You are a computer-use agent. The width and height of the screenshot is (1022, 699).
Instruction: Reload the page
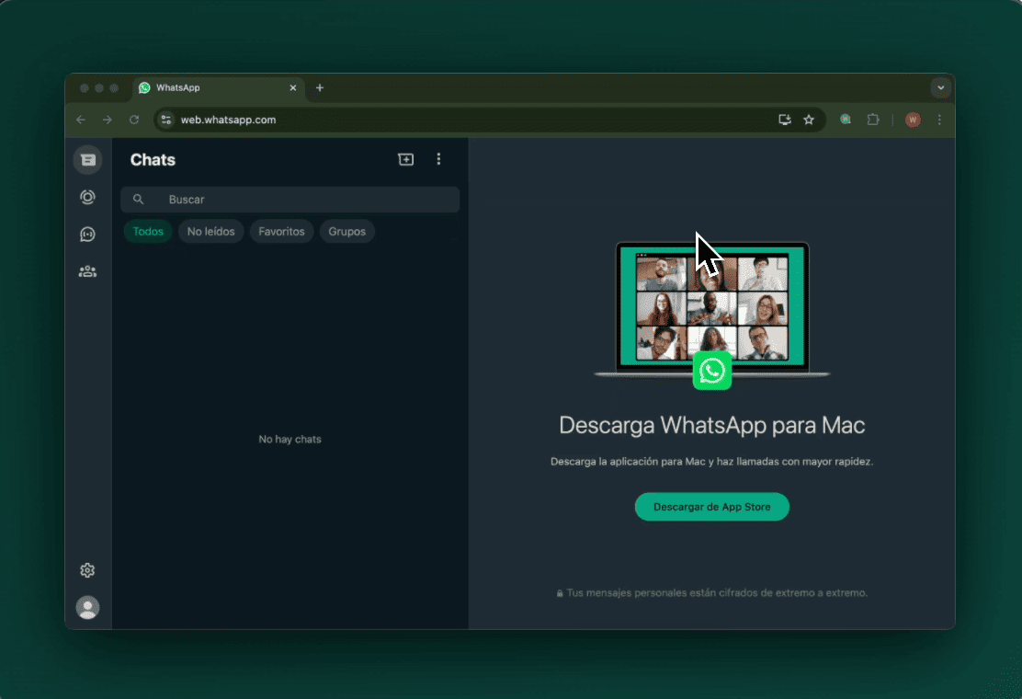coord(134,120)
